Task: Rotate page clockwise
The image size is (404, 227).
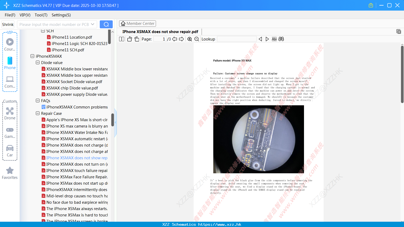Action: tap(137, 39)
